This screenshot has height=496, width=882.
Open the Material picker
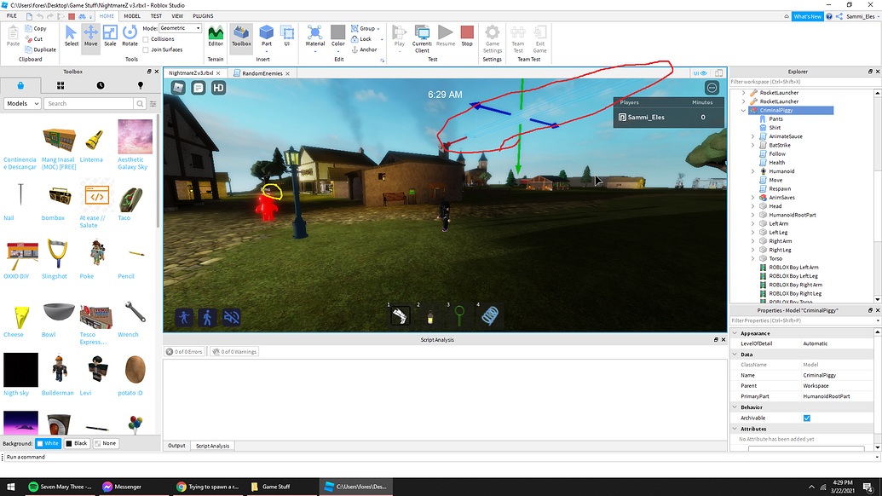(x=315, y=37)
